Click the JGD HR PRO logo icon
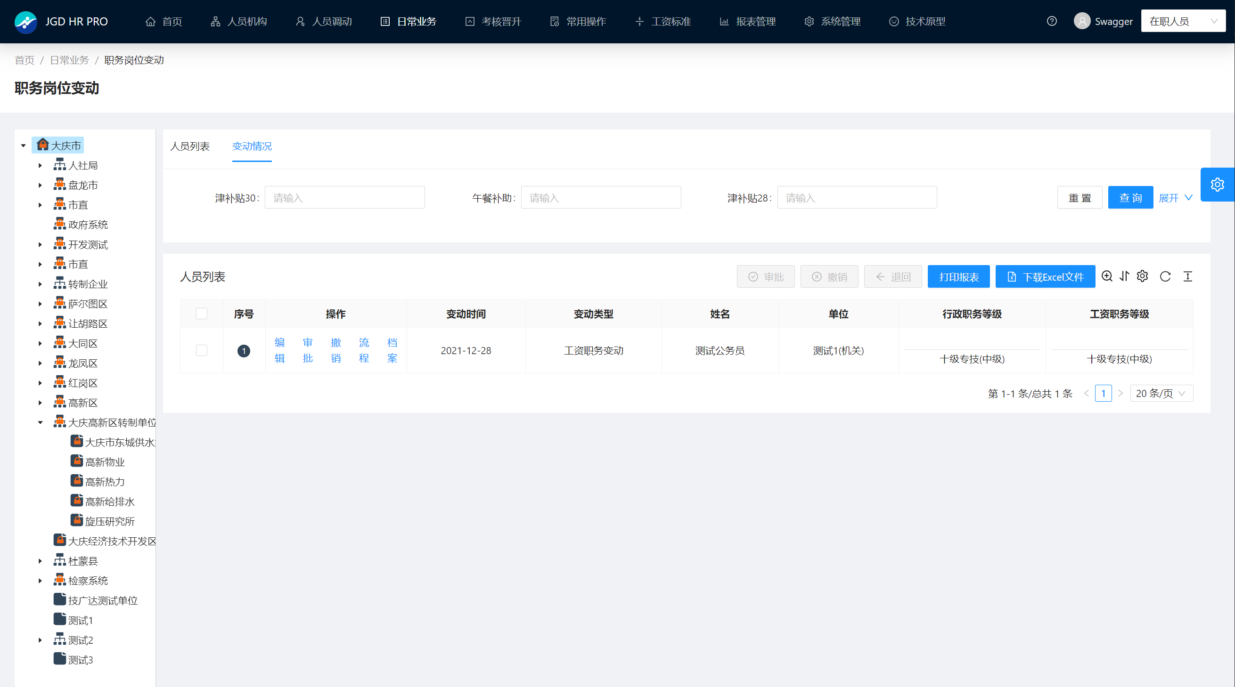 point(26,22)
